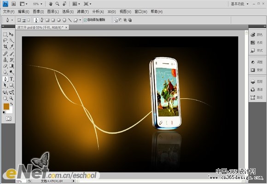267x184 pixels.
Task: Click the Rotate View tool in application bar
Action: pyautogui.click(x=64, y=4)
